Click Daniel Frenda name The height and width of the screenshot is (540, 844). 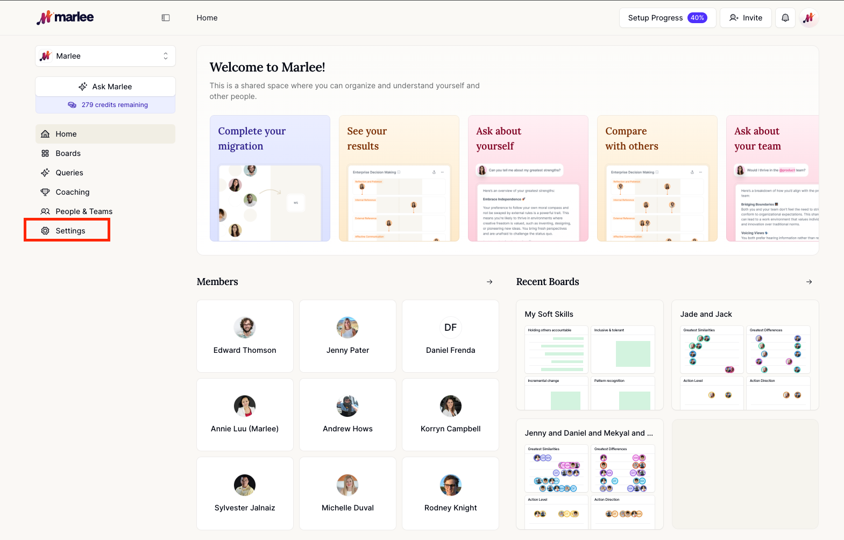pos(451,350)
